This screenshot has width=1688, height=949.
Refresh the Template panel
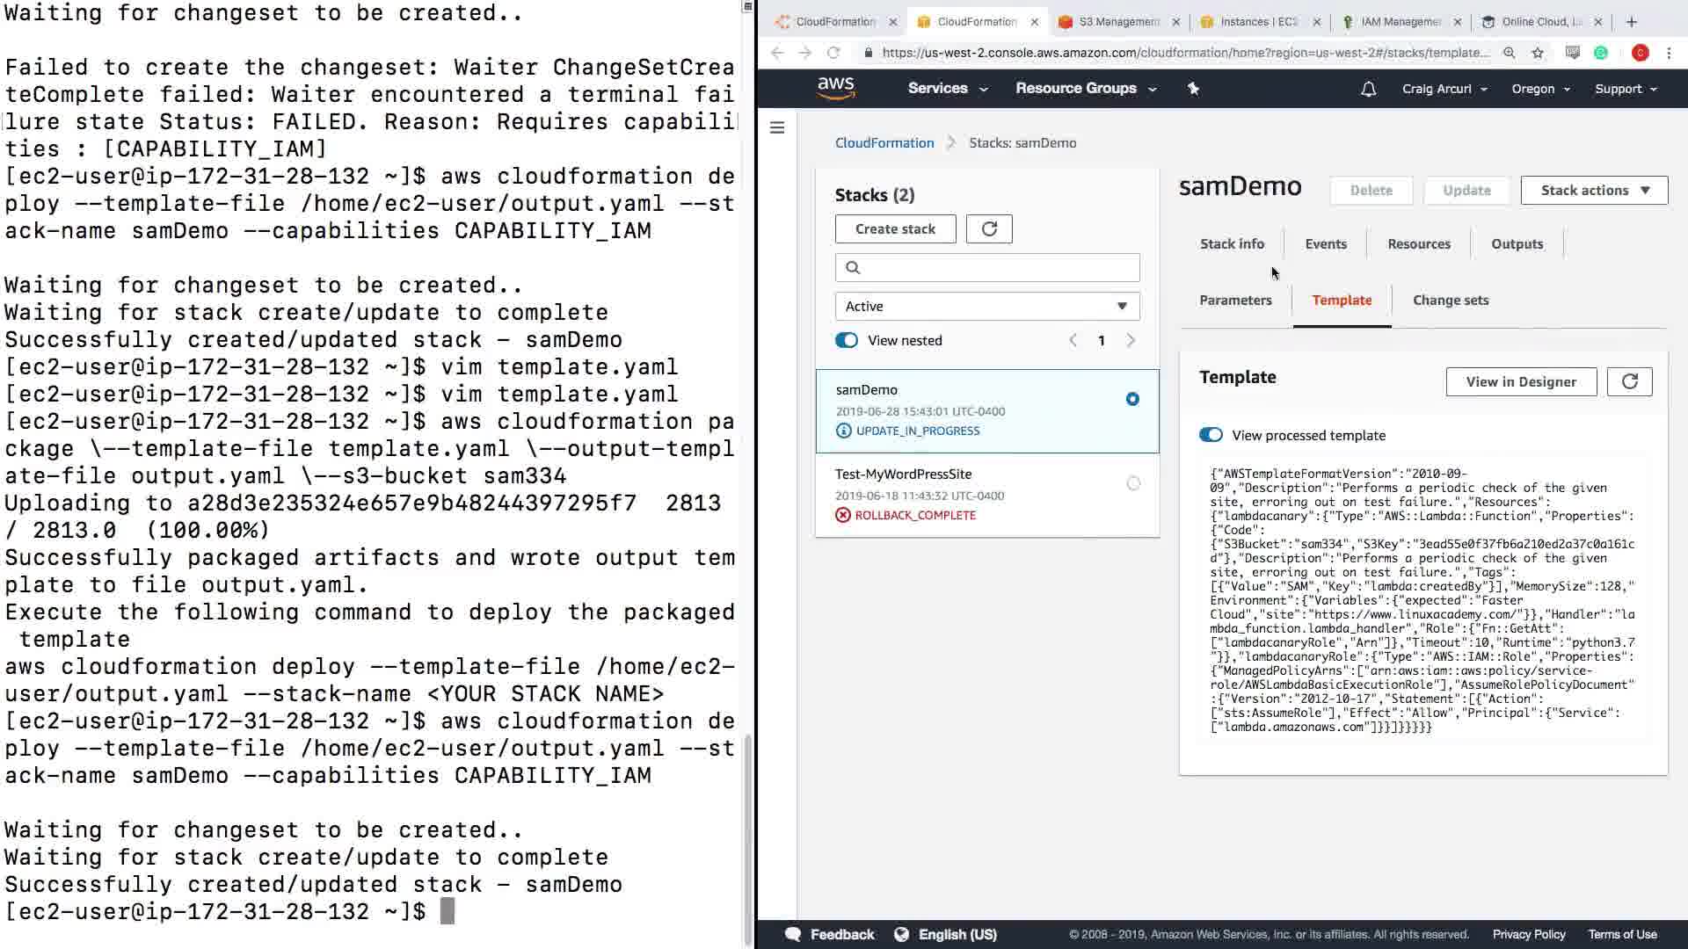click(x=1629, y=381)
